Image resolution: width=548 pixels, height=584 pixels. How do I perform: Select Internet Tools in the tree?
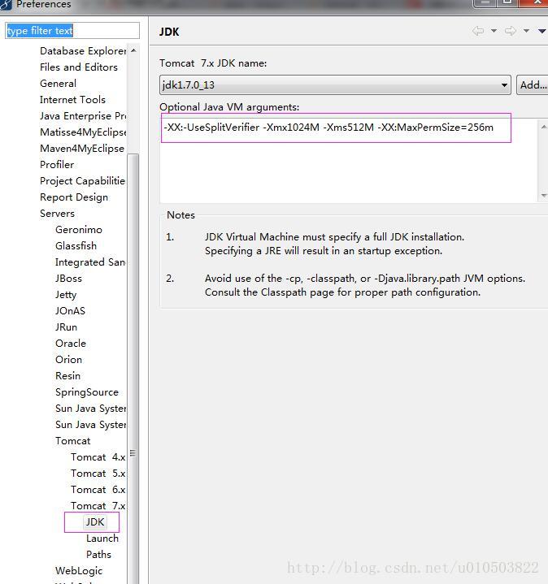pos(72,99)
